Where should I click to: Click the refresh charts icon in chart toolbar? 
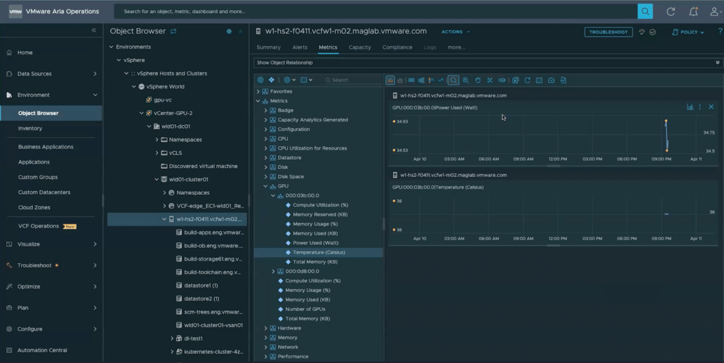tap(527, 80)
